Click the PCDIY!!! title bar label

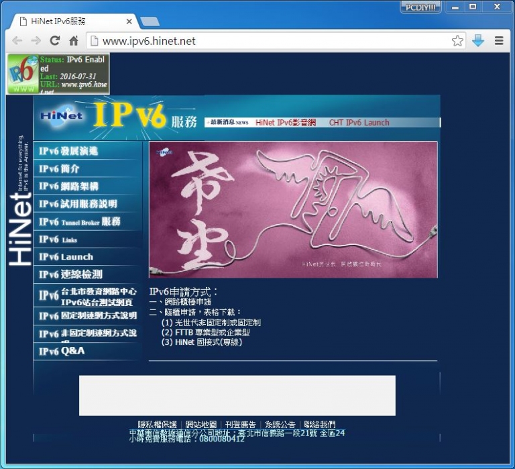tap(420, 7)
